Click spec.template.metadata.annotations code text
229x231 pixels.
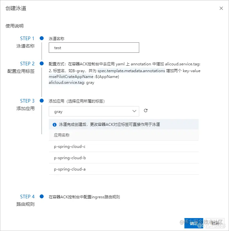131,71
